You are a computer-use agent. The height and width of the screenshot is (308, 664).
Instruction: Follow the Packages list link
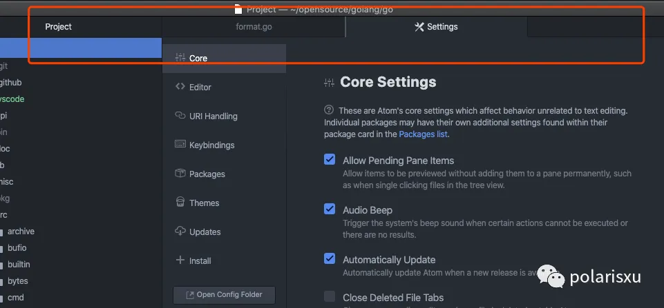tap(424, 134)
